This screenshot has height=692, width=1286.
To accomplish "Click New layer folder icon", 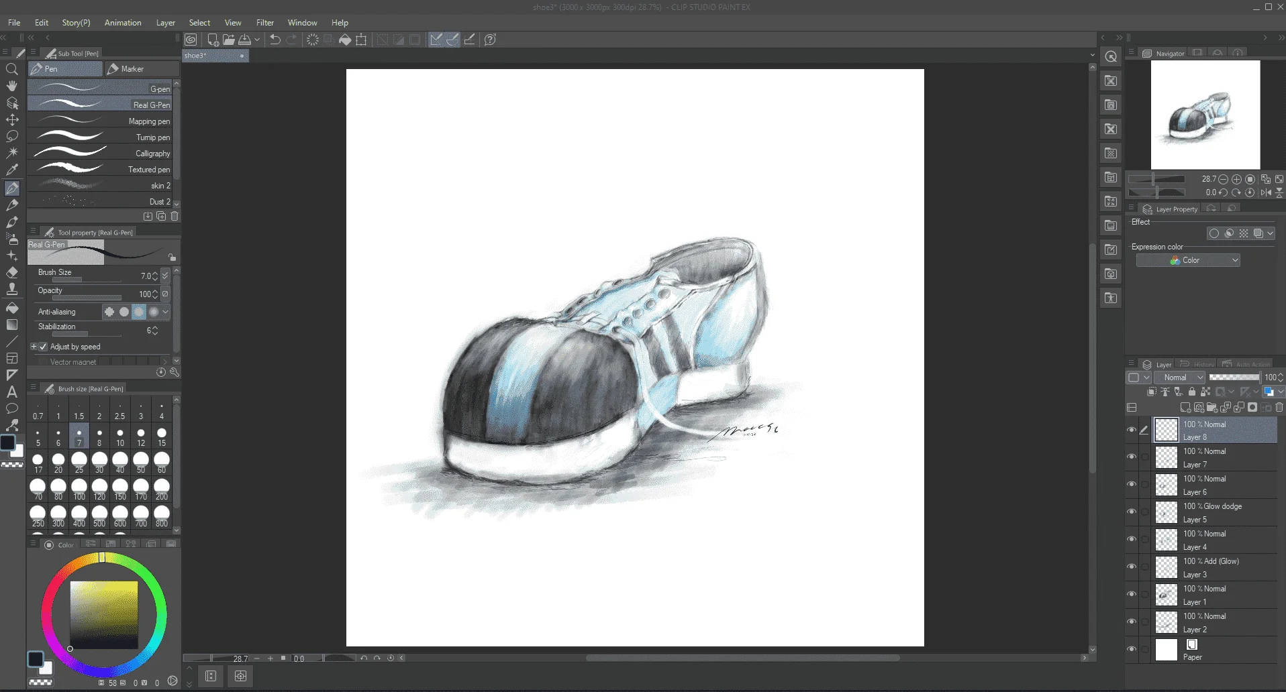I will point(1212,408).
